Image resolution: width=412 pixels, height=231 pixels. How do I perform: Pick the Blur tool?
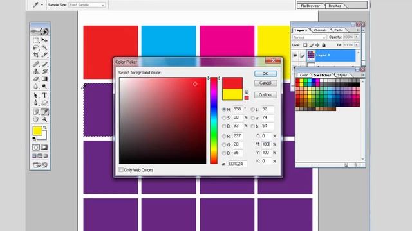36,87
